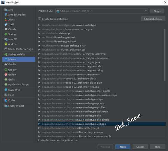Viewport: 168px width, 151px height.
Task: Select the camel-archetype-scala row
Action: (x=102, y=66)
